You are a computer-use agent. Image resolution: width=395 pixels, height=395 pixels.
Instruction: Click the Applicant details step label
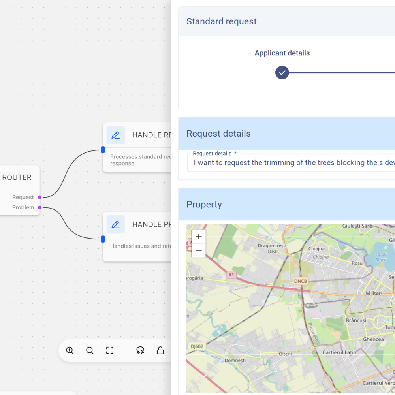coord(282,53)
